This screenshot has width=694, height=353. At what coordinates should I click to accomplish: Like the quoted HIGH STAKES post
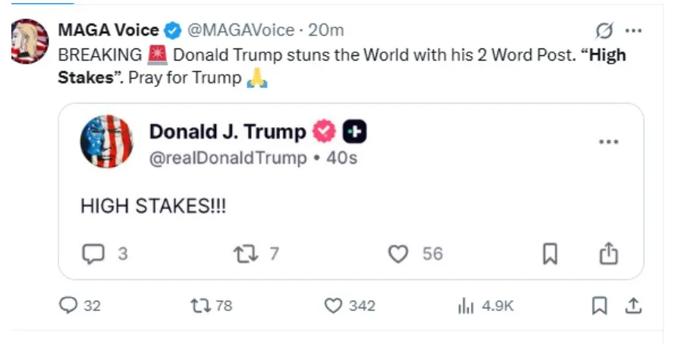(398, 253)
